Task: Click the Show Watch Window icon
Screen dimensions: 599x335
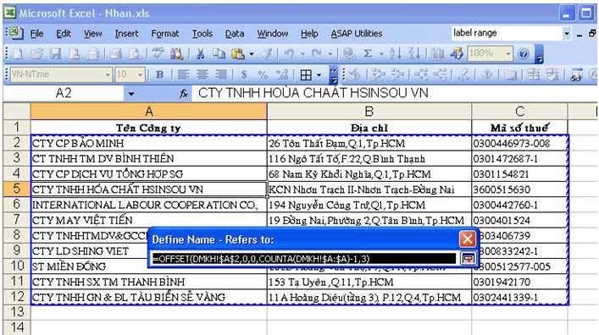Action: tap(576, 74)
